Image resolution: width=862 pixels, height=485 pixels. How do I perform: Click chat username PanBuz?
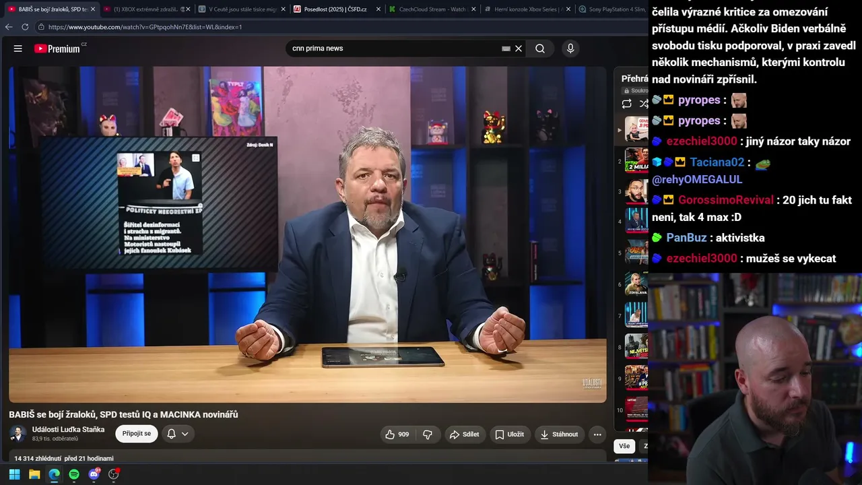686,238
